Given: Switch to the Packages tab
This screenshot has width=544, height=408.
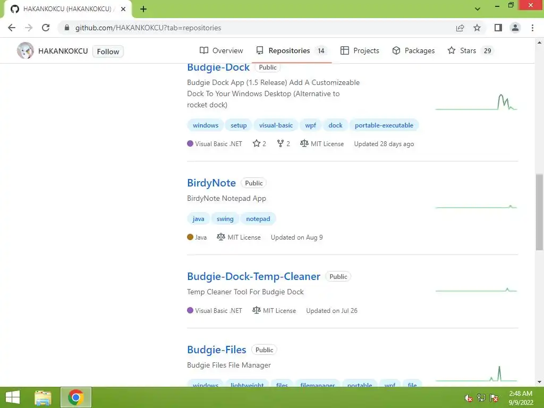Looking at the screenshot, I should click(x=413, y=50).
